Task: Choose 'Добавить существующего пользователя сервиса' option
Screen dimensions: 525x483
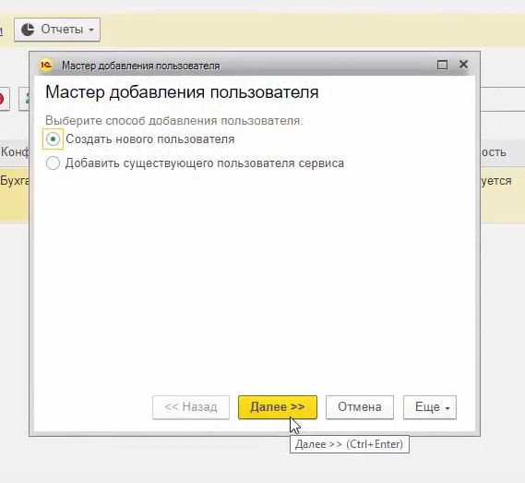Action: pyautogui.click(x=53, y=163)
